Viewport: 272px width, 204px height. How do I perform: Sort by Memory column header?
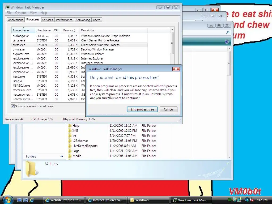click(x=70, y=30)
